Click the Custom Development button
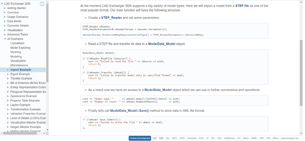Viewport: 305px width, 141px height. coord(140,138)
